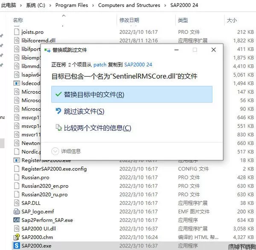Screen dimensions: 256x250
Task: Select the SAP2000.exe application icon
Action: (x=17, y=246)
